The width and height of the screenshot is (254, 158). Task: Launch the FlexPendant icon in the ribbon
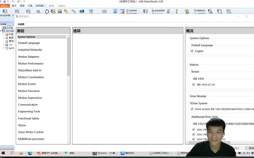[x=82, y=11]
